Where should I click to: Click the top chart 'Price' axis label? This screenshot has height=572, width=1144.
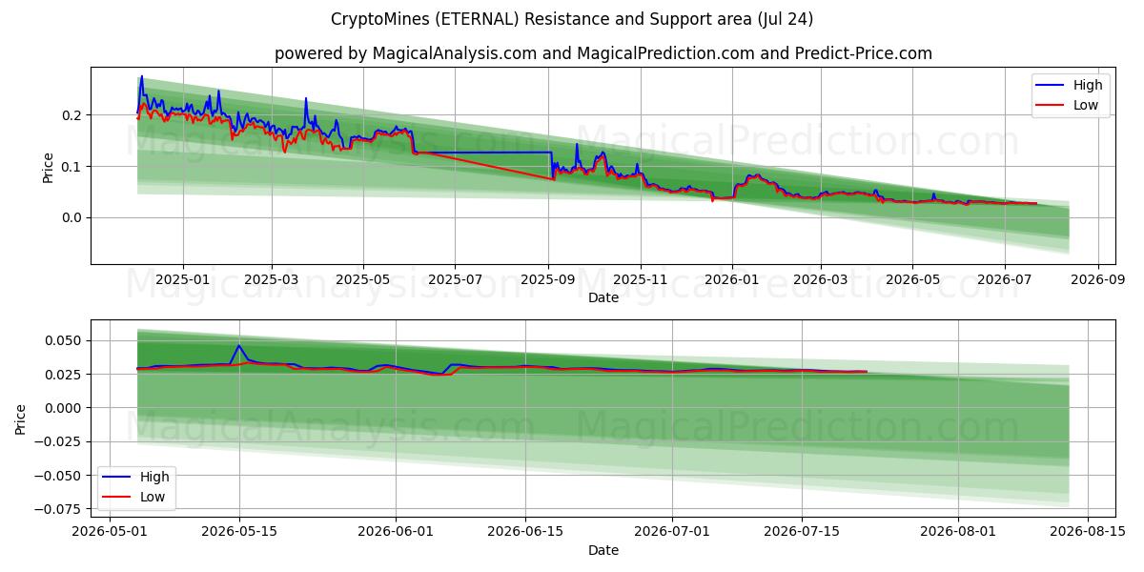click(49, 165)
